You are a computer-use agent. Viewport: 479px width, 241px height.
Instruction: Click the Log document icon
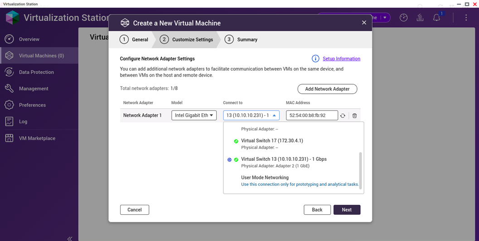coord(9,121)
